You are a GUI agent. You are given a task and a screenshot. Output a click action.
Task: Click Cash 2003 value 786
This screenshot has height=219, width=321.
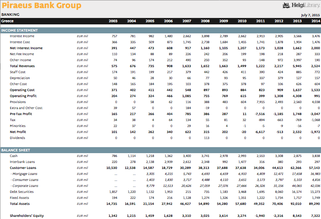pyautogui.click(x=114, y=156)
